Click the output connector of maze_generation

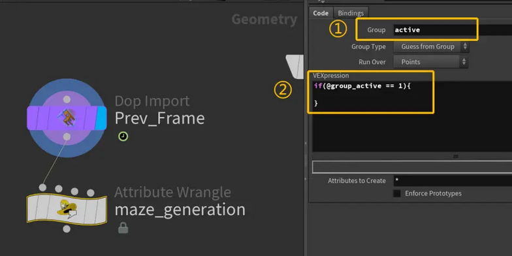pyautogui.click(x=67, y=229)
